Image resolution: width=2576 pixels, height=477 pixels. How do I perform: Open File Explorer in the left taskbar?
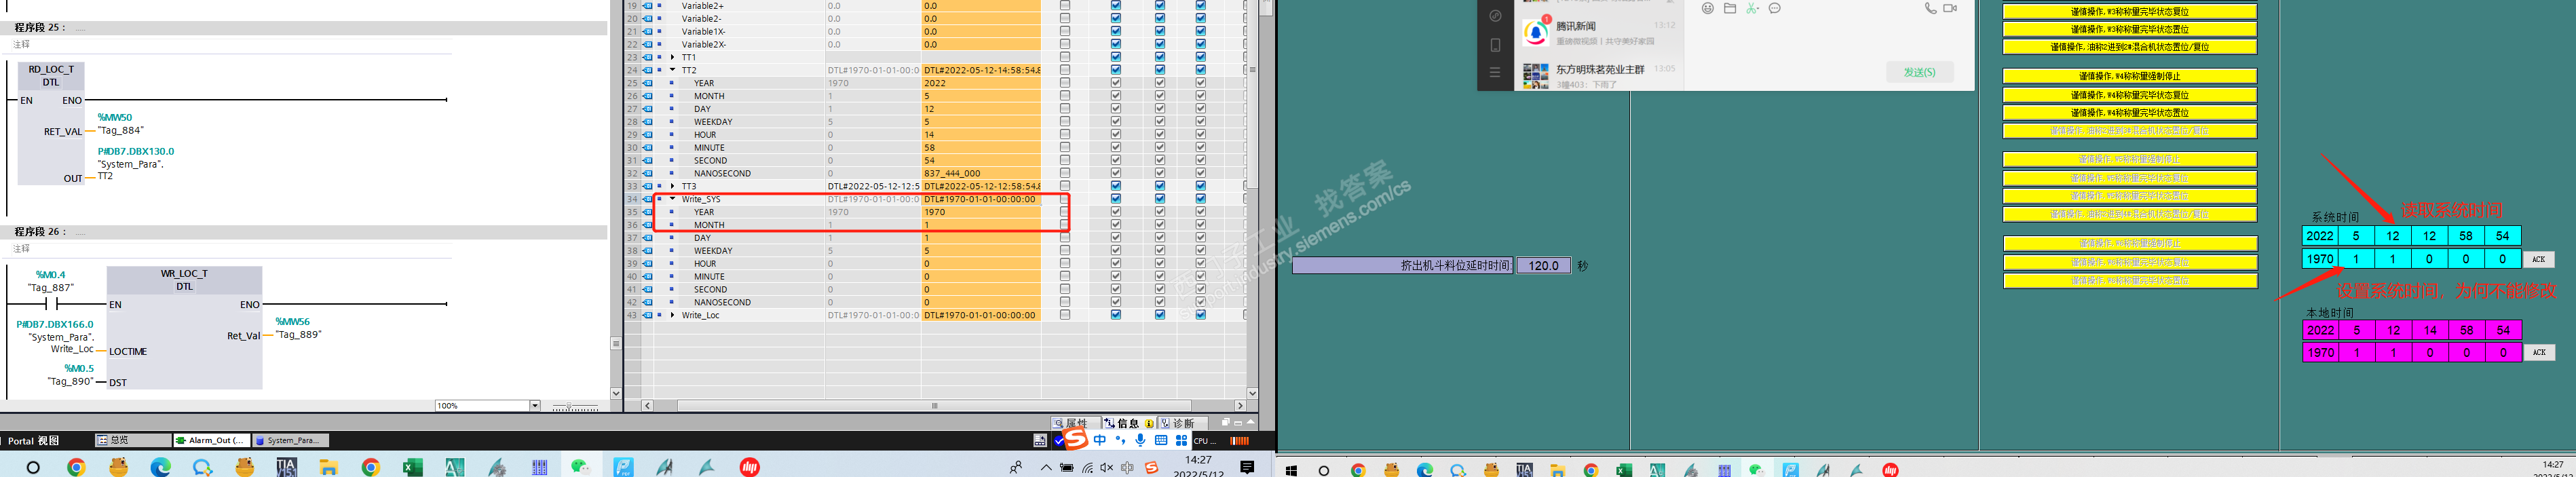[329, 467]
